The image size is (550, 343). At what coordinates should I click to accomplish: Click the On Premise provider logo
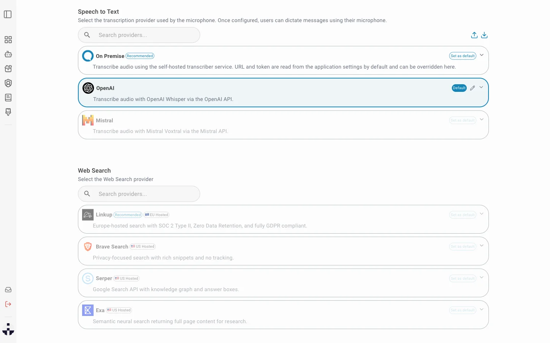coord(88,56)
